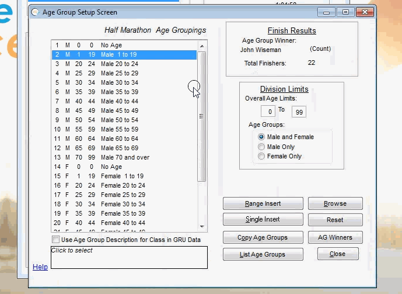Click the Reset button
This screenshot has width=402, height=294.
pyautogui.click(x=335, y=220)
